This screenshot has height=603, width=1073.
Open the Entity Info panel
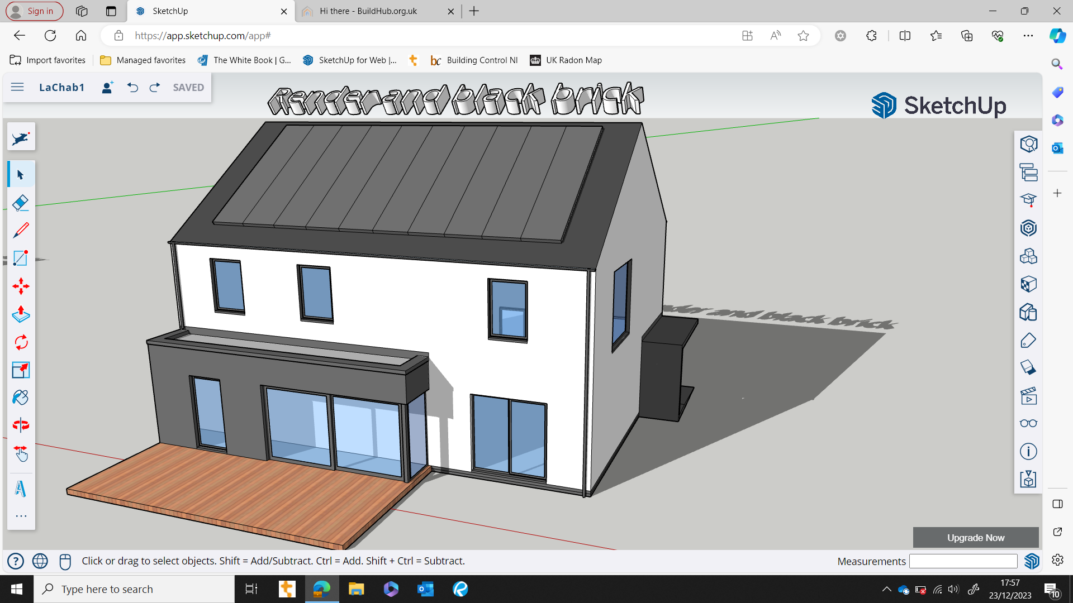[1028, 451]
